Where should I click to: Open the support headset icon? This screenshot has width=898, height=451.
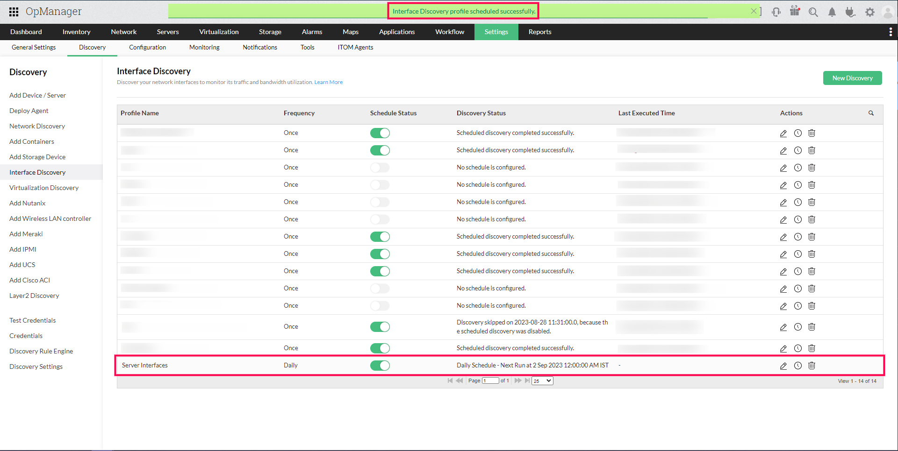click(776, 12)
